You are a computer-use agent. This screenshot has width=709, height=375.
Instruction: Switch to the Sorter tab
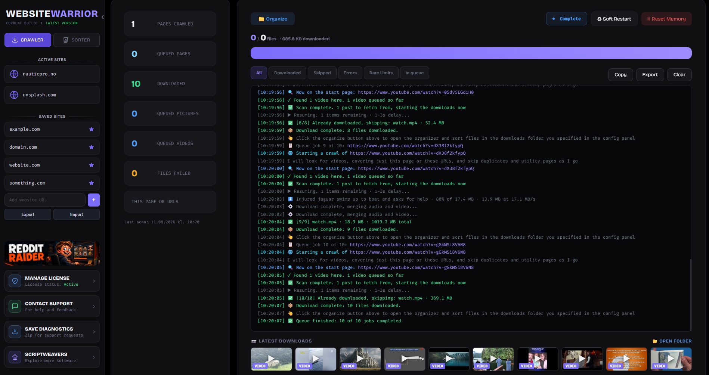click(77, 40)
